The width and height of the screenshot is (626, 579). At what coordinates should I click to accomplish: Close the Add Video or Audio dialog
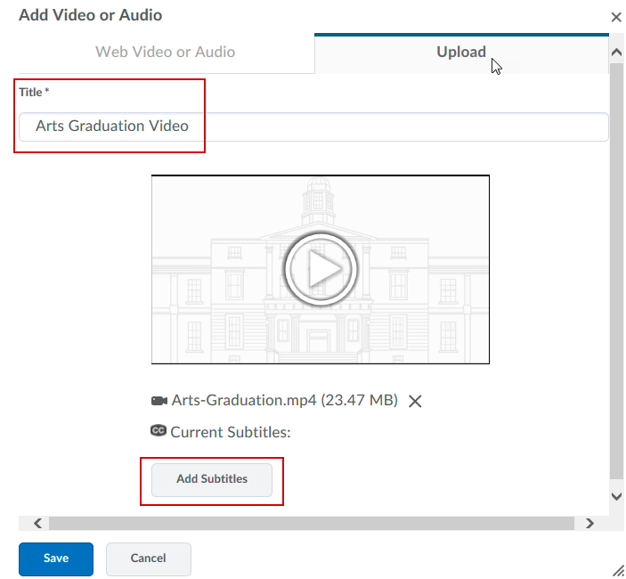pos(615,17)
